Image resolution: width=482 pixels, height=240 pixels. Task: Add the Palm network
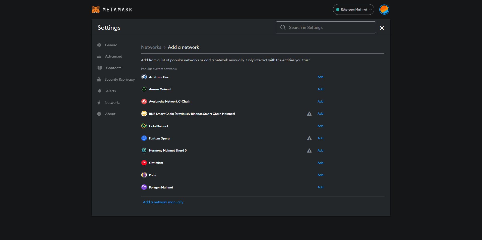pos(320,175)
